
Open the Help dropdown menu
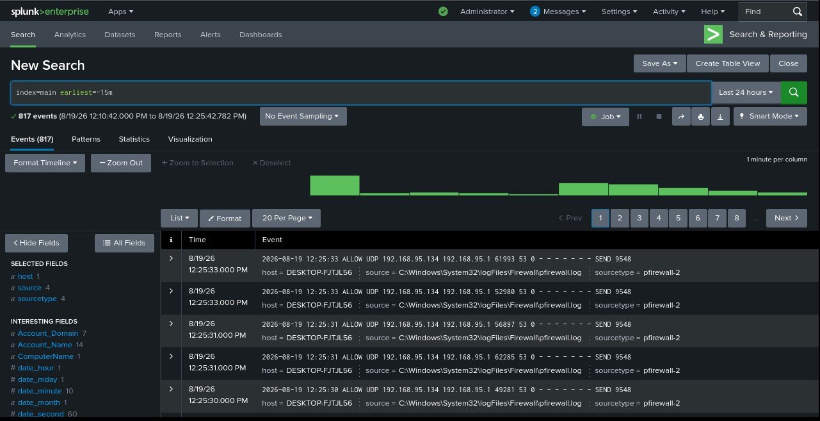pyautogui.click(x=713, y=12)
